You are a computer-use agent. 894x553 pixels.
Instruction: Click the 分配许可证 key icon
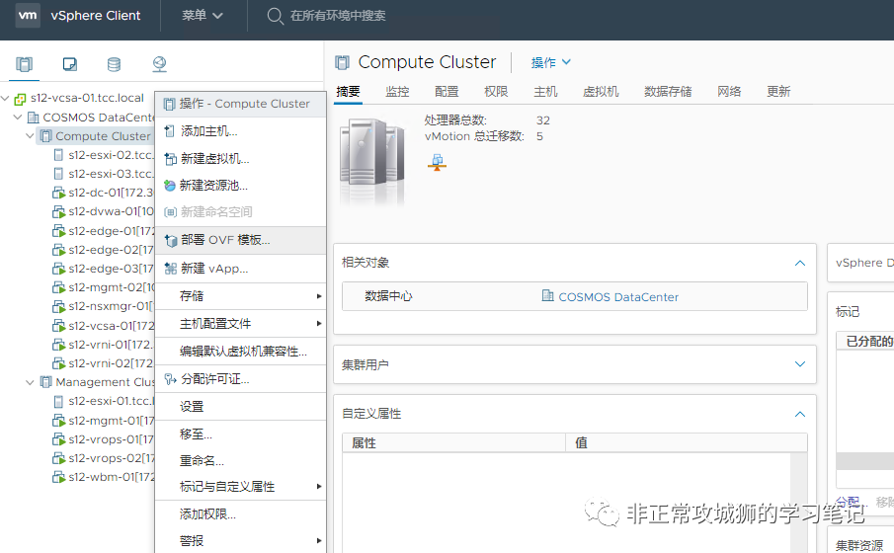pos(170,379)
